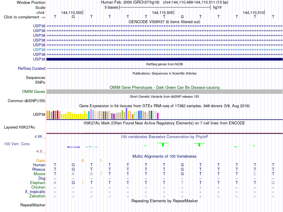Click the 'Click to complement -->' label
This screenshot has width=283, height=212.
tap(24, 17)
